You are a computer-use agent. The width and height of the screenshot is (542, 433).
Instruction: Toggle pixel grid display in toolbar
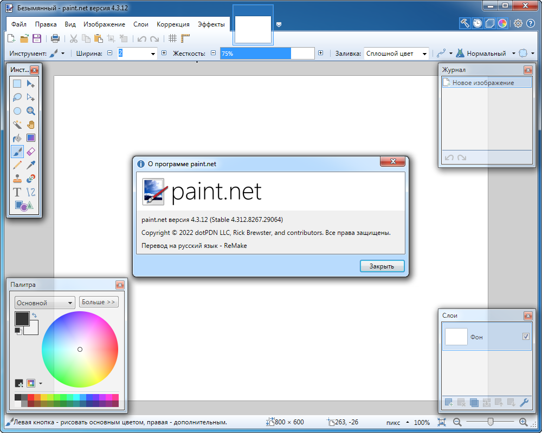click(x=172, y=38)
